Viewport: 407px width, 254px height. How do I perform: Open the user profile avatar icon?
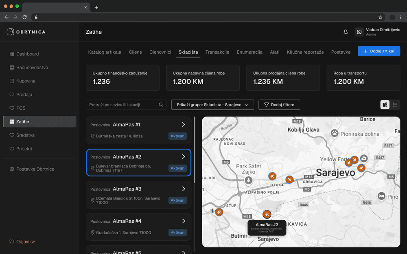coord(359,32)
